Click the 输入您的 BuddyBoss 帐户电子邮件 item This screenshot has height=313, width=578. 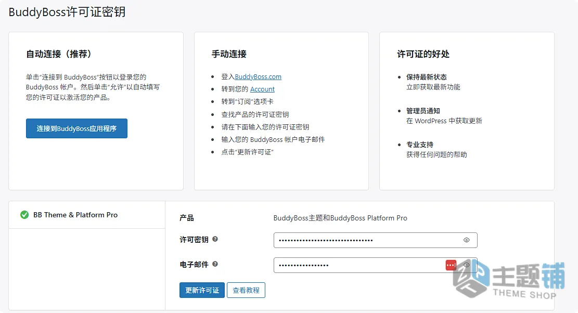273,139
